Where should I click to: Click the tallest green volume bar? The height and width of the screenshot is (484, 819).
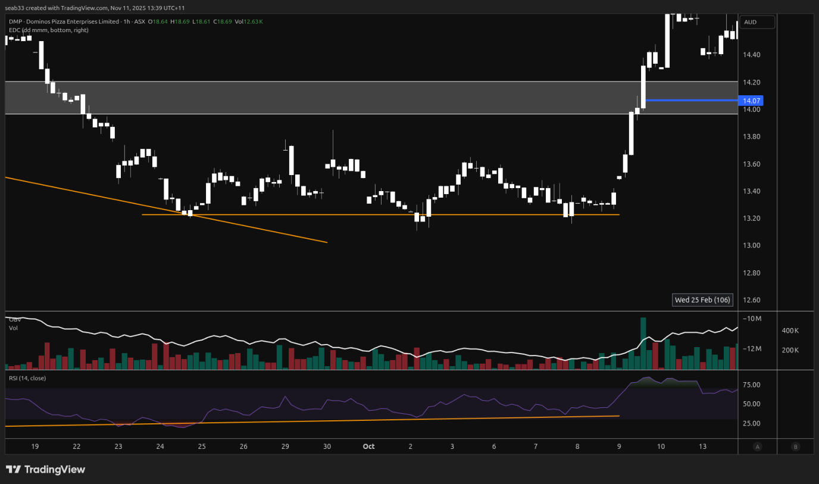tap(643, 345)
